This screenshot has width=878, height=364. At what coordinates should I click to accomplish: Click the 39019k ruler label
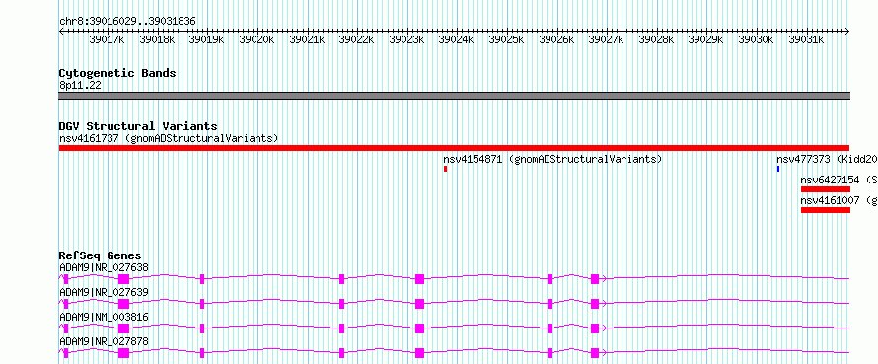pyautogui.click(x=207, y=39)
